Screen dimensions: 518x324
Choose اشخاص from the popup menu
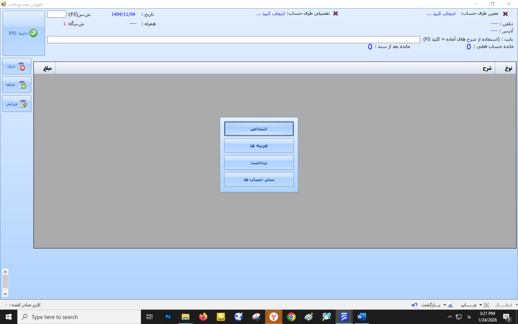click(258, 129)
